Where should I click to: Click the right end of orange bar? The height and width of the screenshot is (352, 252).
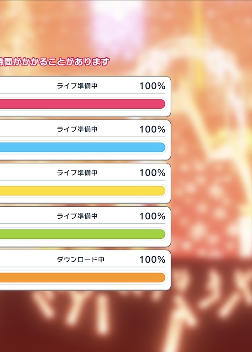(162, 277)
